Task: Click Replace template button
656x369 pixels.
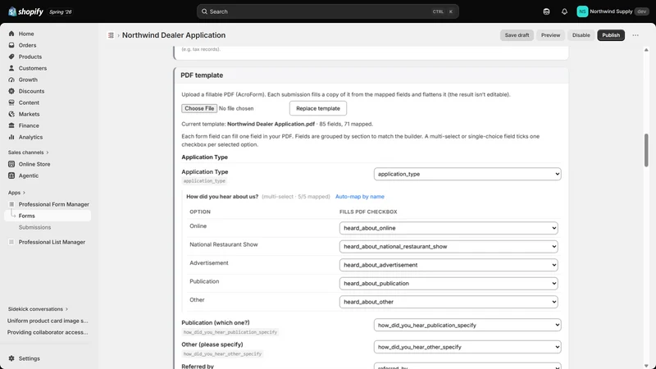Action: [318, 108]
